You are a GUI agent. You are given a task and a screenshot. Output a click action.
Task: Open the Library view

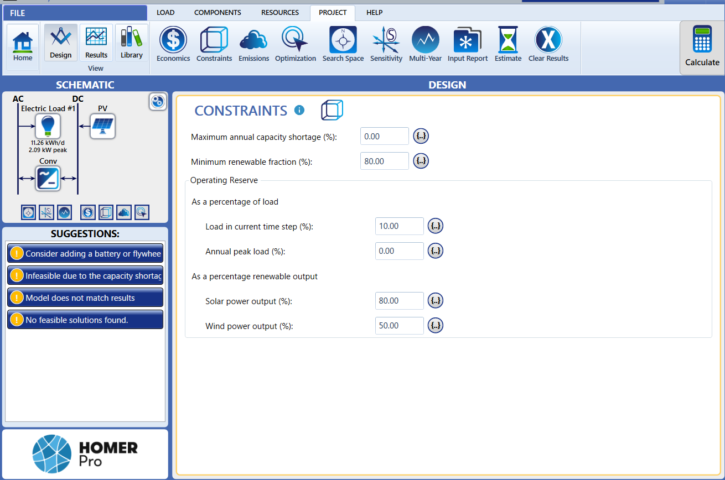click(x=131, y=41)
